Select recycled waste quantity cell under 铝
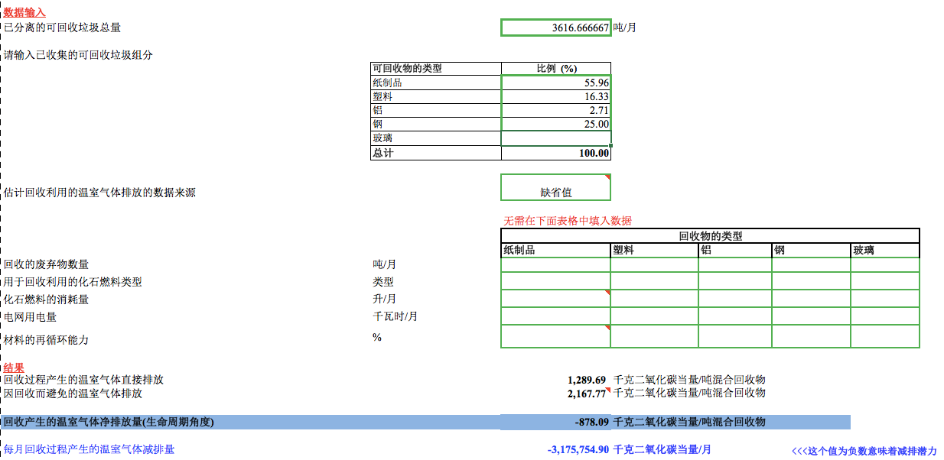This screenshot has width=944, height=460. 734,264
